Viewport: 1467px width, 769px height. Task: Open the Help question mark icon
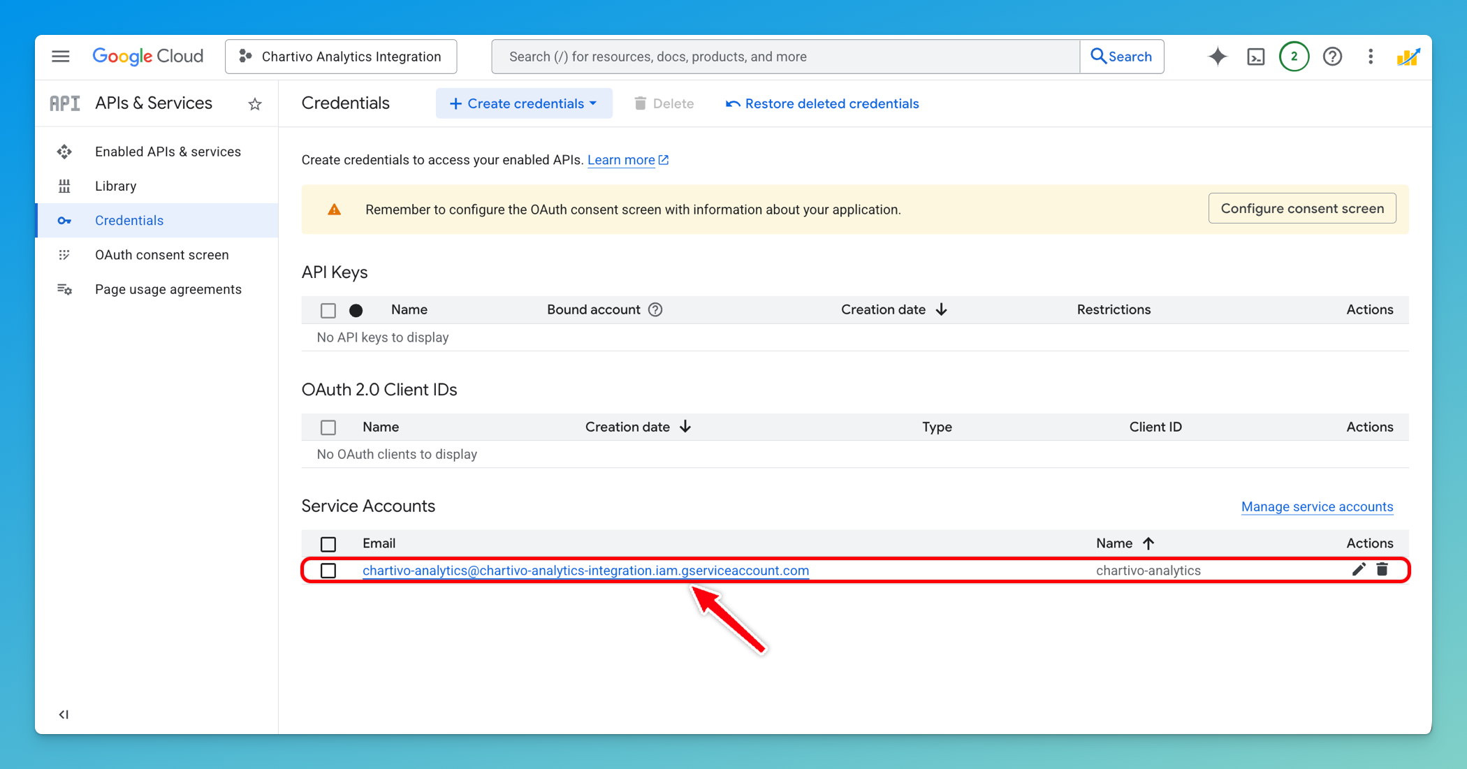click(1333, 56)
